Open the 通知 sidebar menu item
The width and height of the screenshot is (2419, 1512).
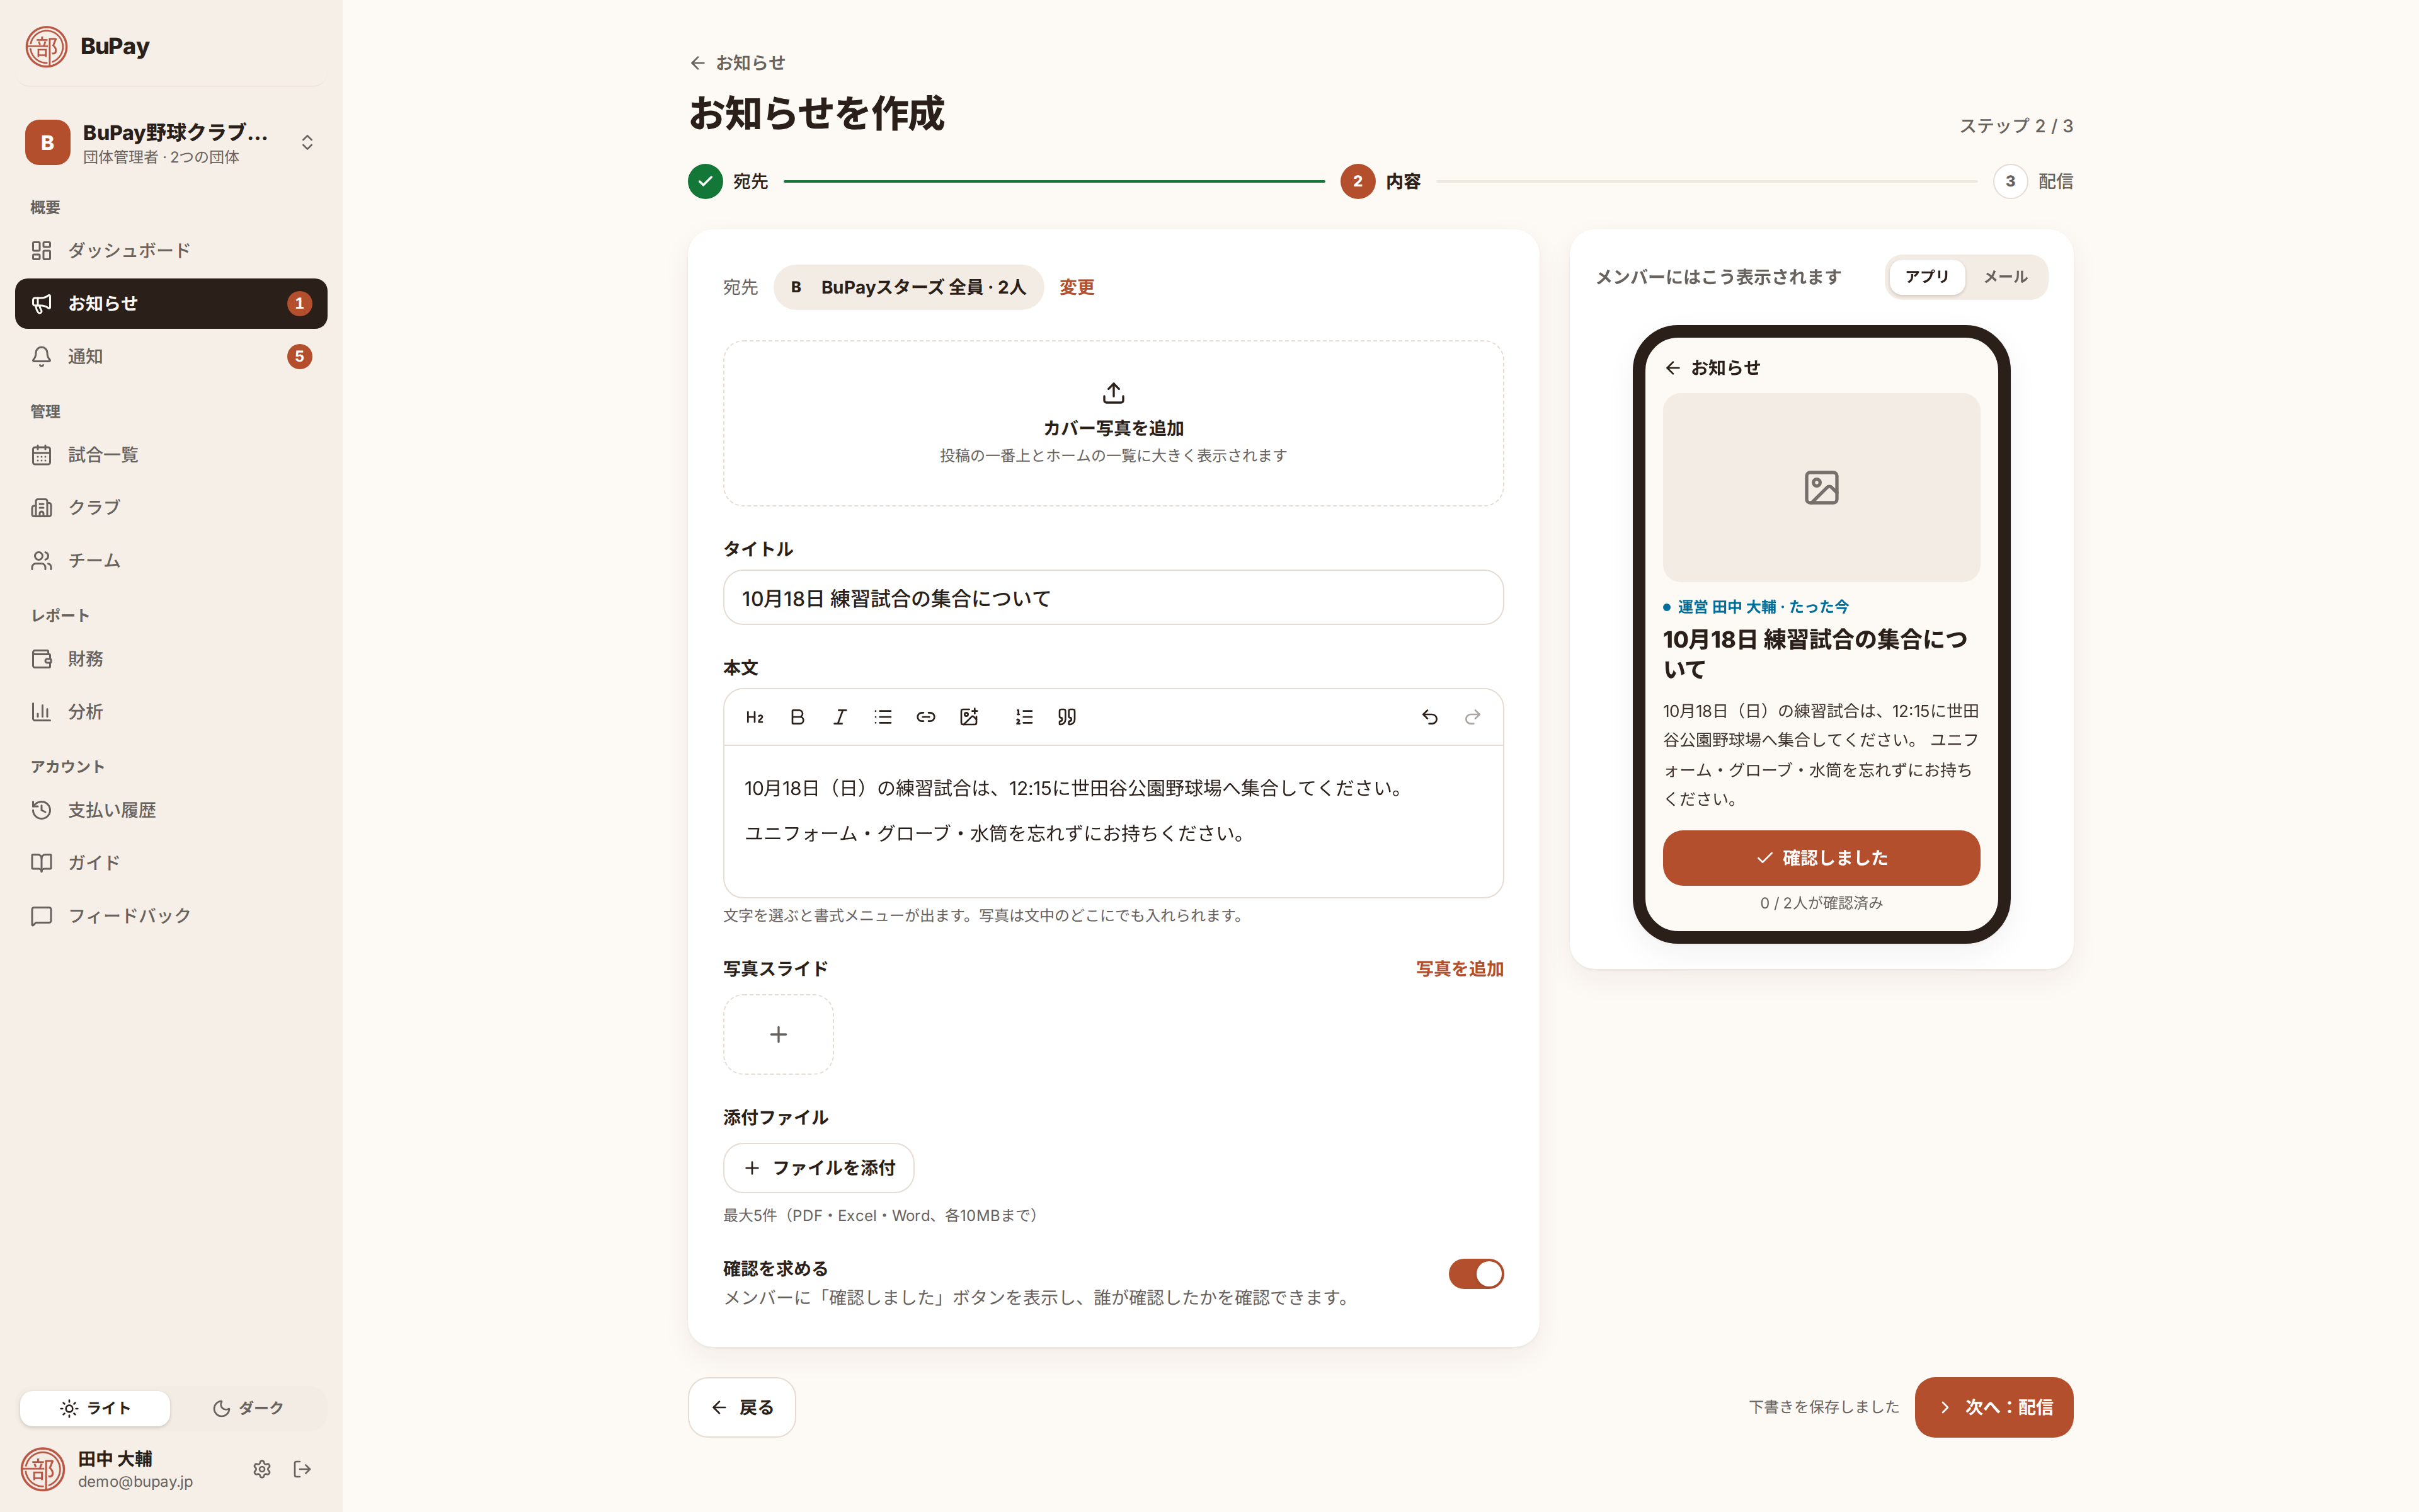171,356
